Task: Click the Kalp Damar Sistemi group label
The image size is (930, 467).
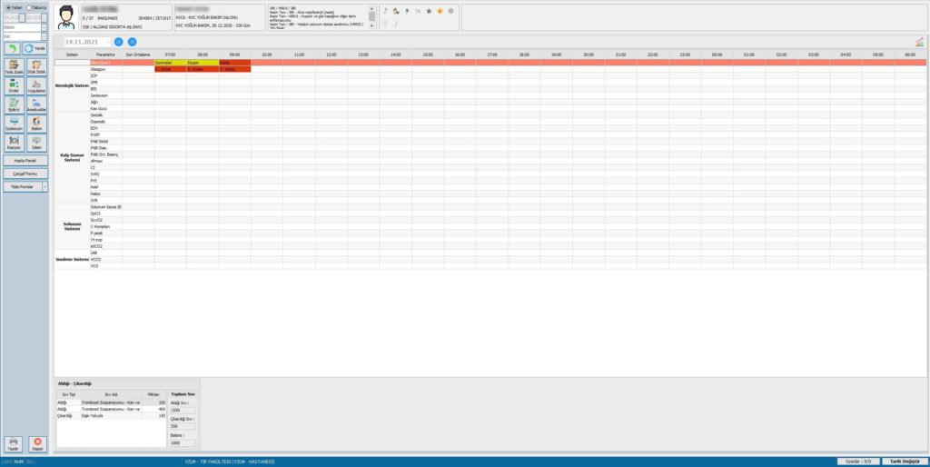Action: 72,157
